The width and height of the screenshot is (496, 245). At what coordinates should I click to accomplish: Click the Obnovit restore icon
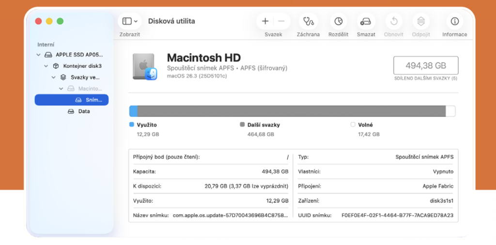pos(394,21)
